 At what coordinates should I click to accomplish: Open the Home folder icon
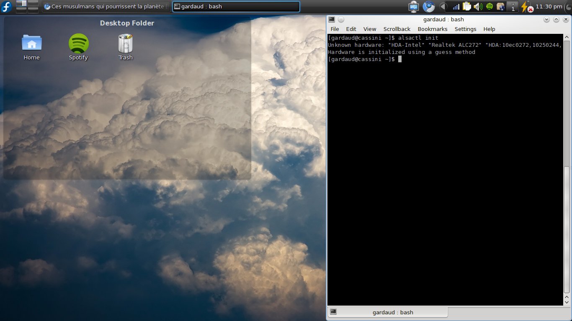(x=32, y=43)
